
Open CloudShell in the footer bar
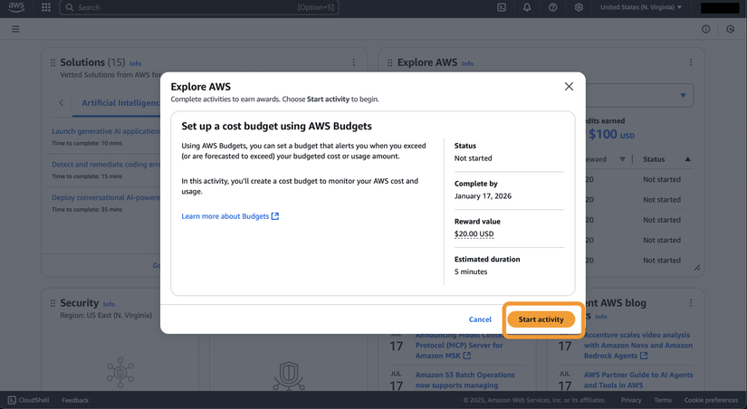(x=28, y=400)
